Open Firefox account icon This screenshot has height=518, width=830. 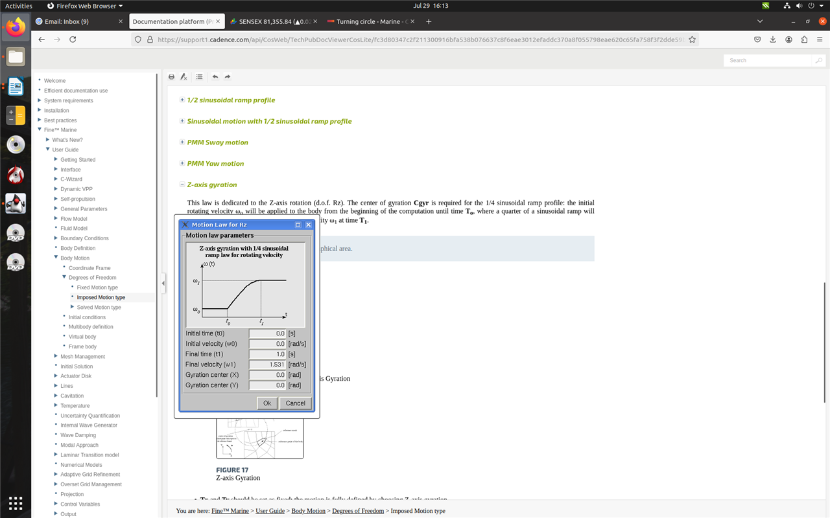point(788,39)
